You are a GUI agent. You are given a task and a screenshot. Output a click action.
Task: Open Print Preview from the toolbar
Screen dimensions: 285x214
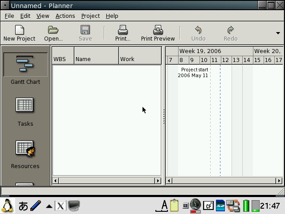point(158,33)
